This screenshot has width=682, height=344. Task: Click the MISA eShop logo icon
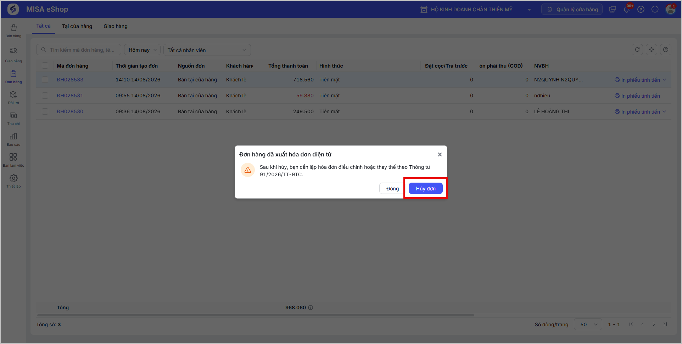13,9
